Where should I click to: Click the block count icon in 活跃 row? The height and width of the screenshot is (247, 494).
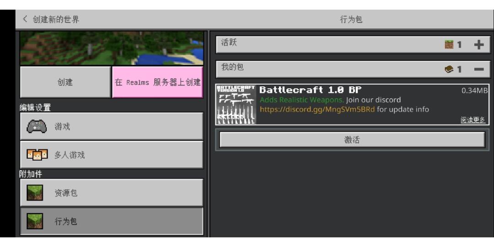click(x=449, y=44)
